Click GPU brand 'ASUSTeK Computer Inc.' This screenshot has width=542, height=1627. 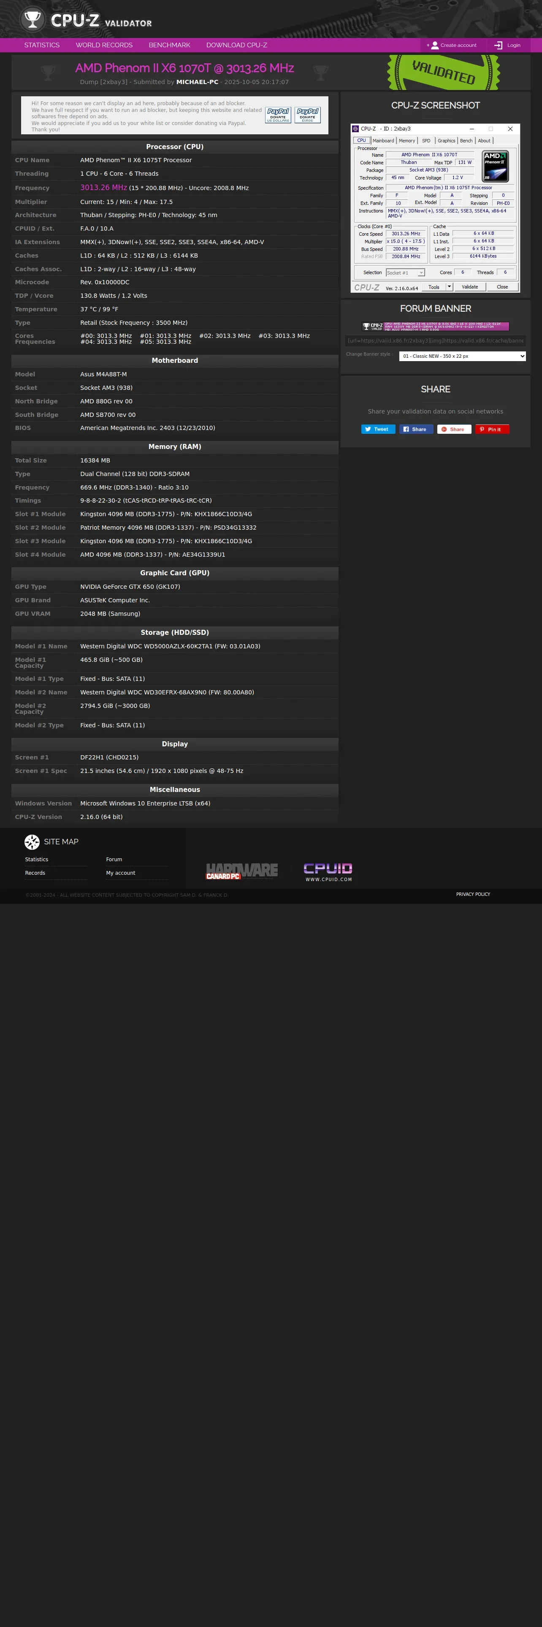point(115,601)
